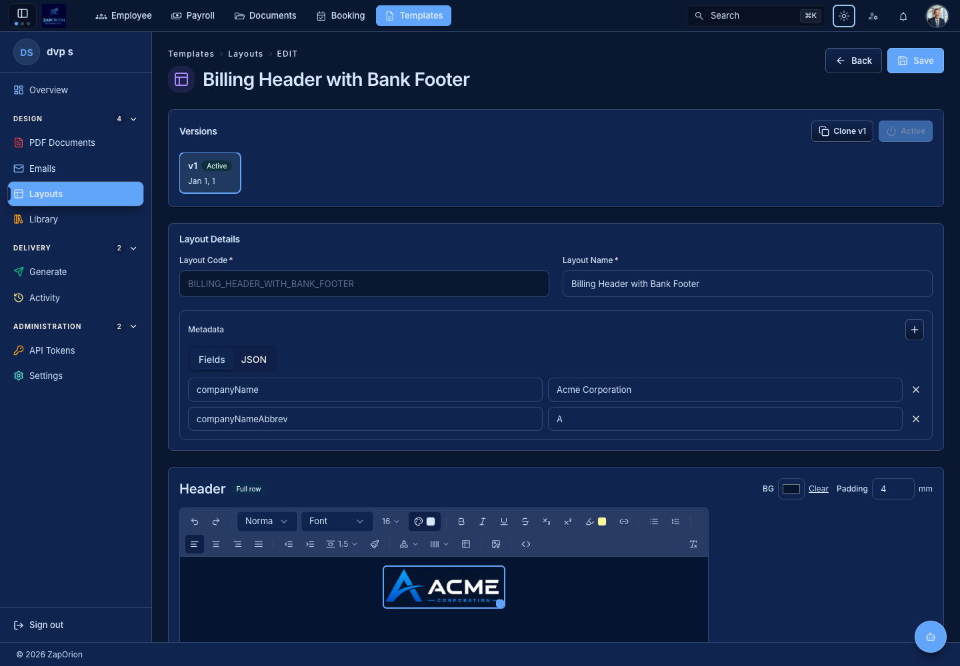The image size is (960, 666).
Task: Go to PDF Documents in sidebar
Action: pos(76,143)
